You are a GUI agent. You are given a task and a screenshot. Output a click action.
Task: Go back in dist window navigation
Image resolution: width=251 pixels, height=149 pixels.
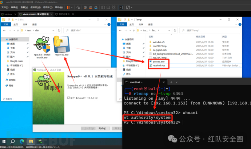point(4,30)
